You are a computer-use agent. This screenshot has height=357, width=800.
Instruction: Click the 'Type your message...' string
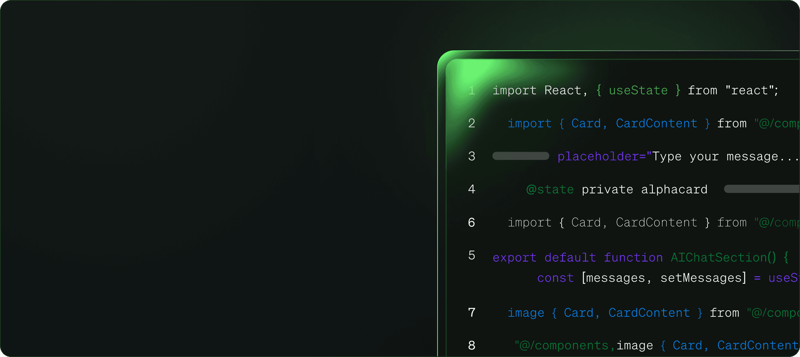point(725,157)
